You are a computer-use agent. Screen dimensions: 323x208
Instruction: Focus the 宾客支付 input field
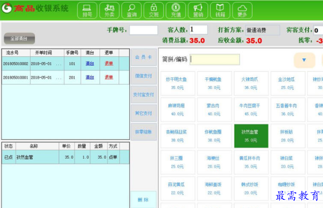click(318, 30)
